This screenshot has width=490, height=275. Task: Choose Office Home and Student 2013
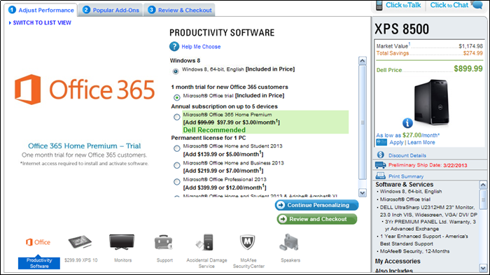pyautogui.click(x=177, y=148)
